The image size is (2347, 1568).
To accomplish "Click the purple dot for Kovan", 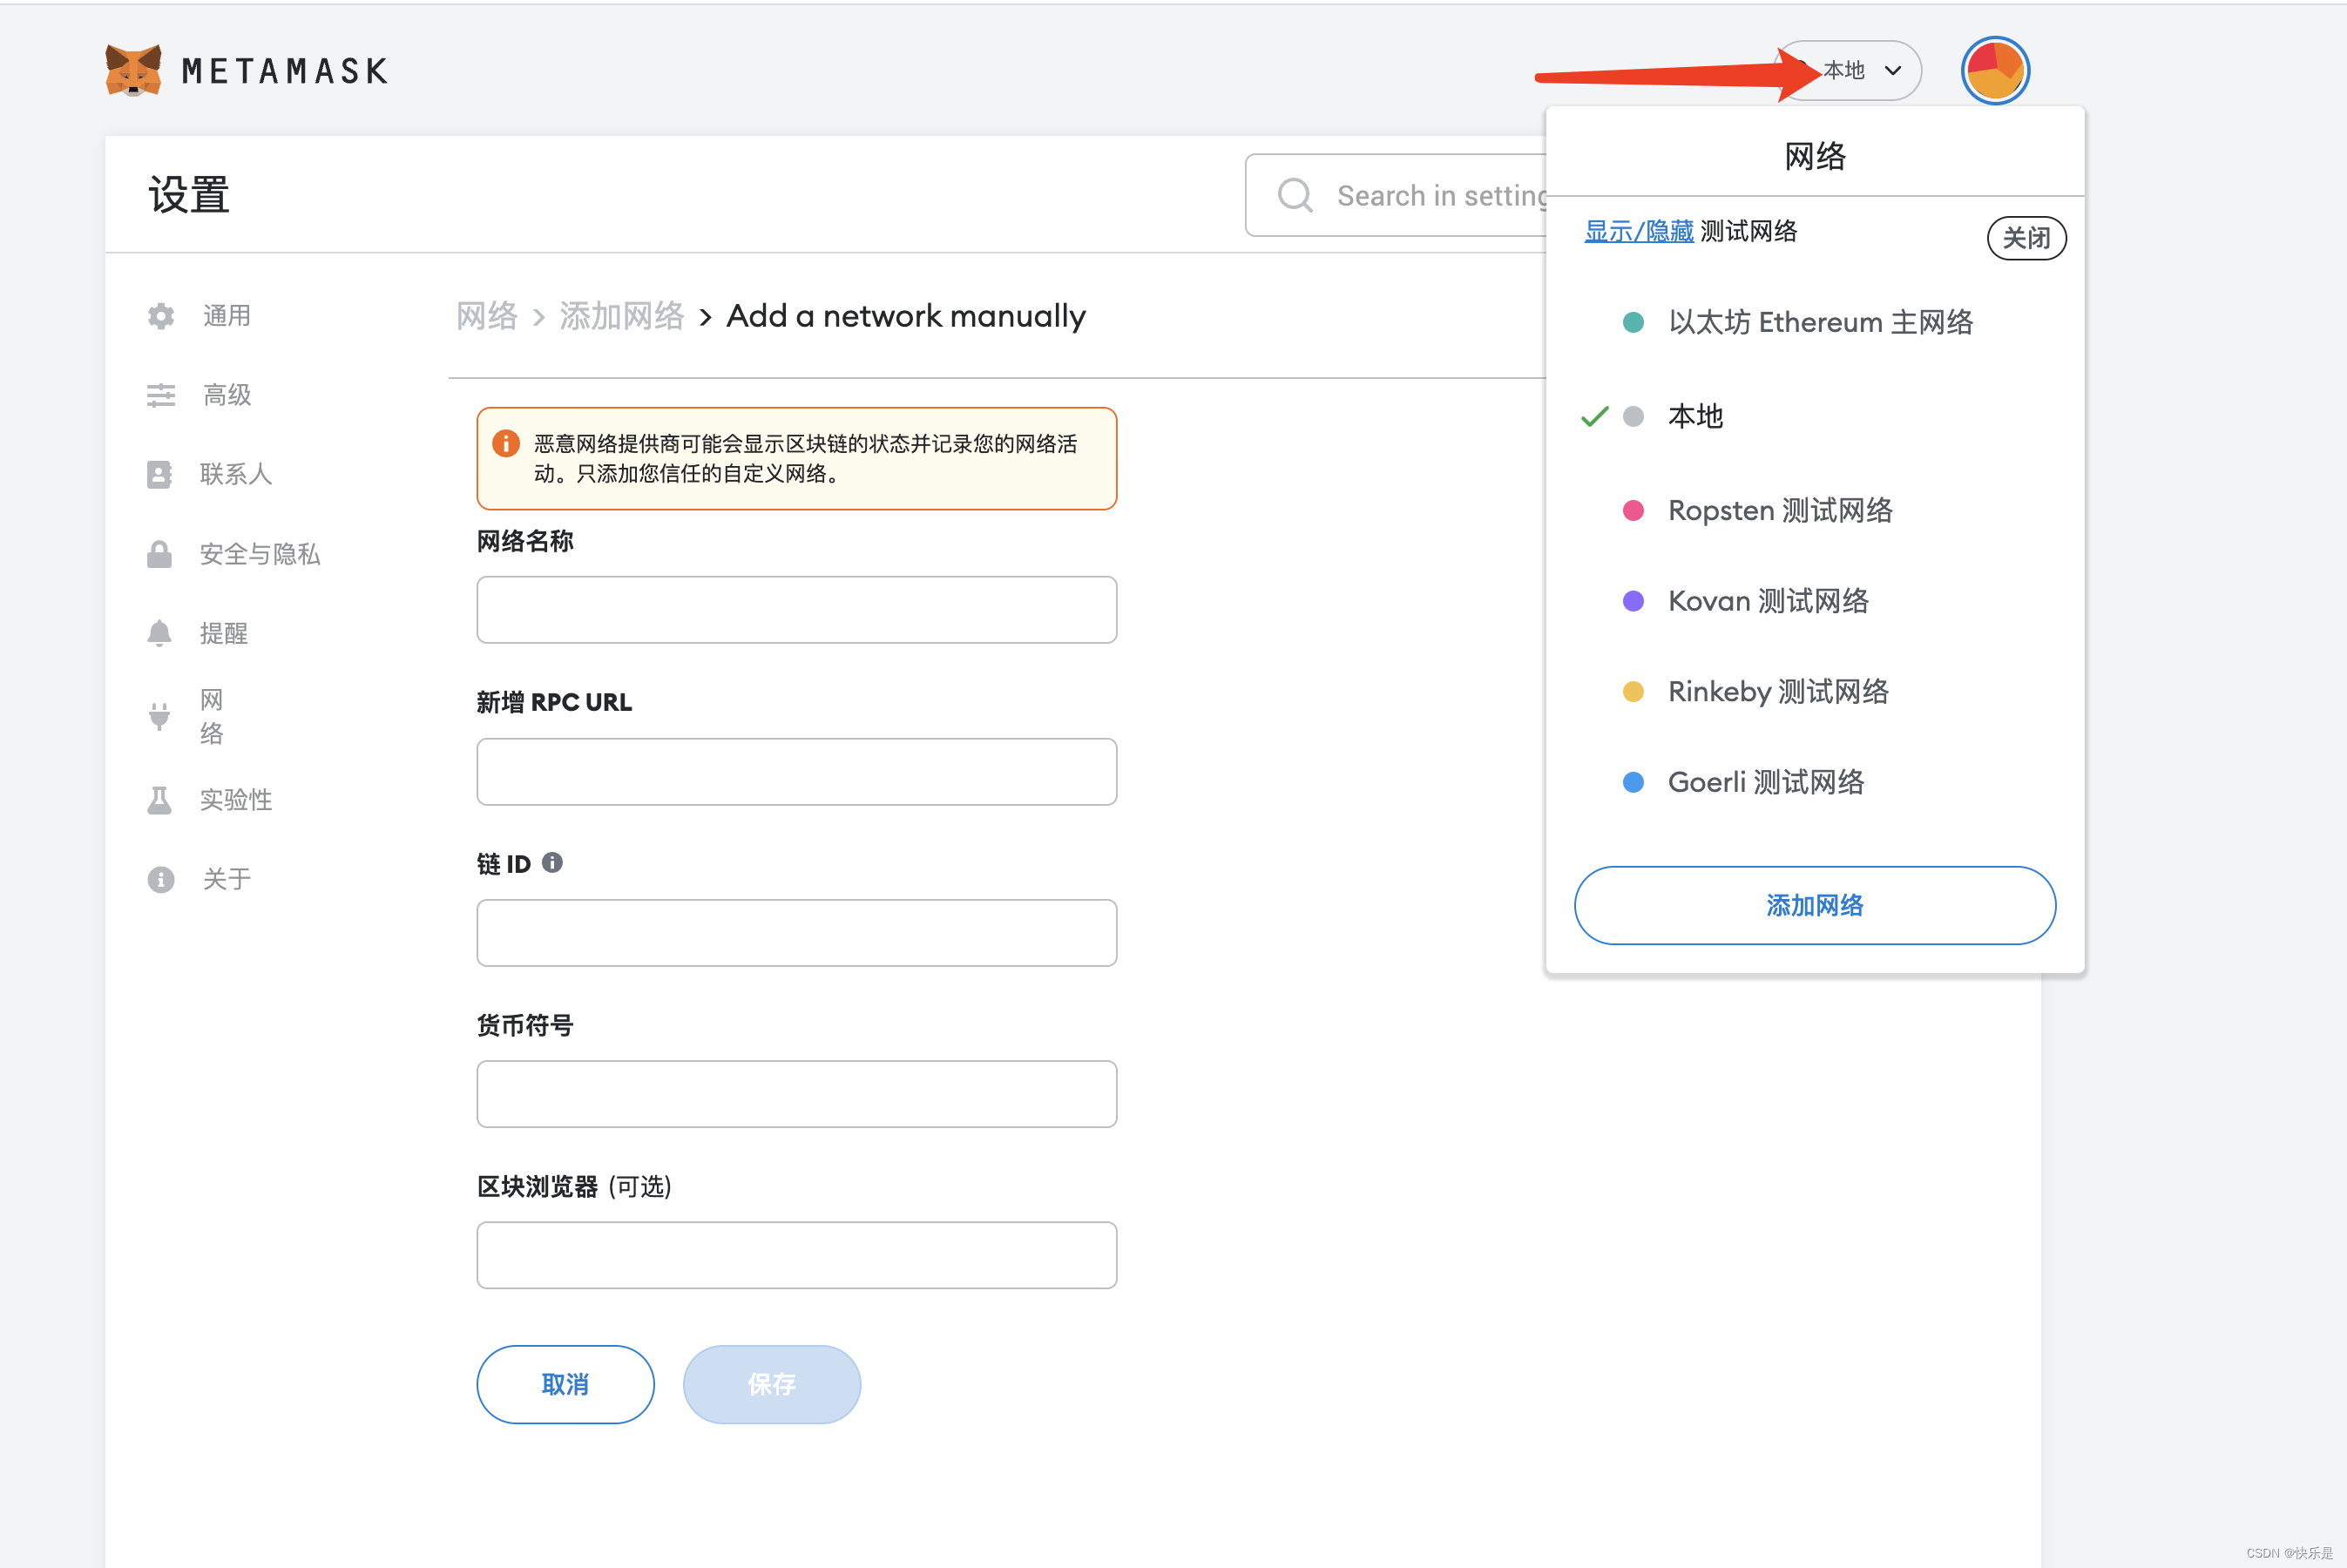I will click(1632, 600).
